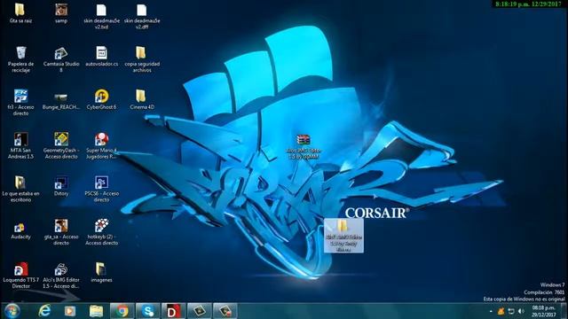Select the skin deadmau5e v2.txd file
Screen dimensions: 568x319
(x=102, y=16)
